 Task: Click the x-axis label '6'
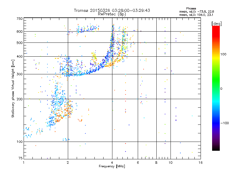click(x=138, y=163)
